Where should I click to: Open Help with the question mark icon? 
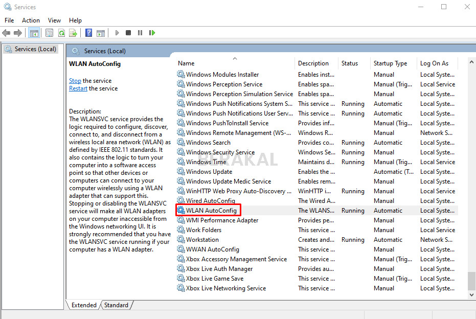click(89, 32)
